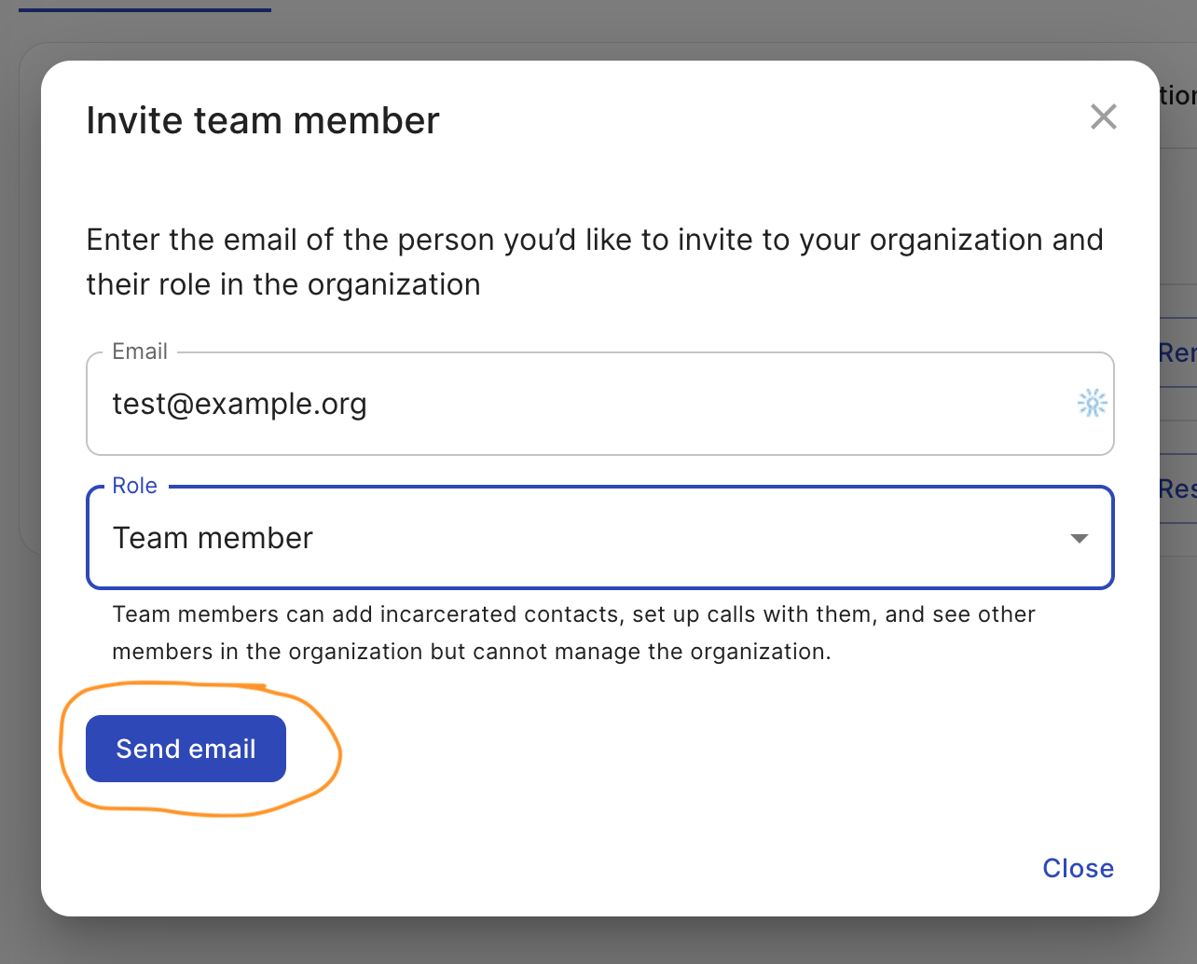Click the cut-off column header ending in tion
1197x964 pixels.
(x=1177, y=95)
